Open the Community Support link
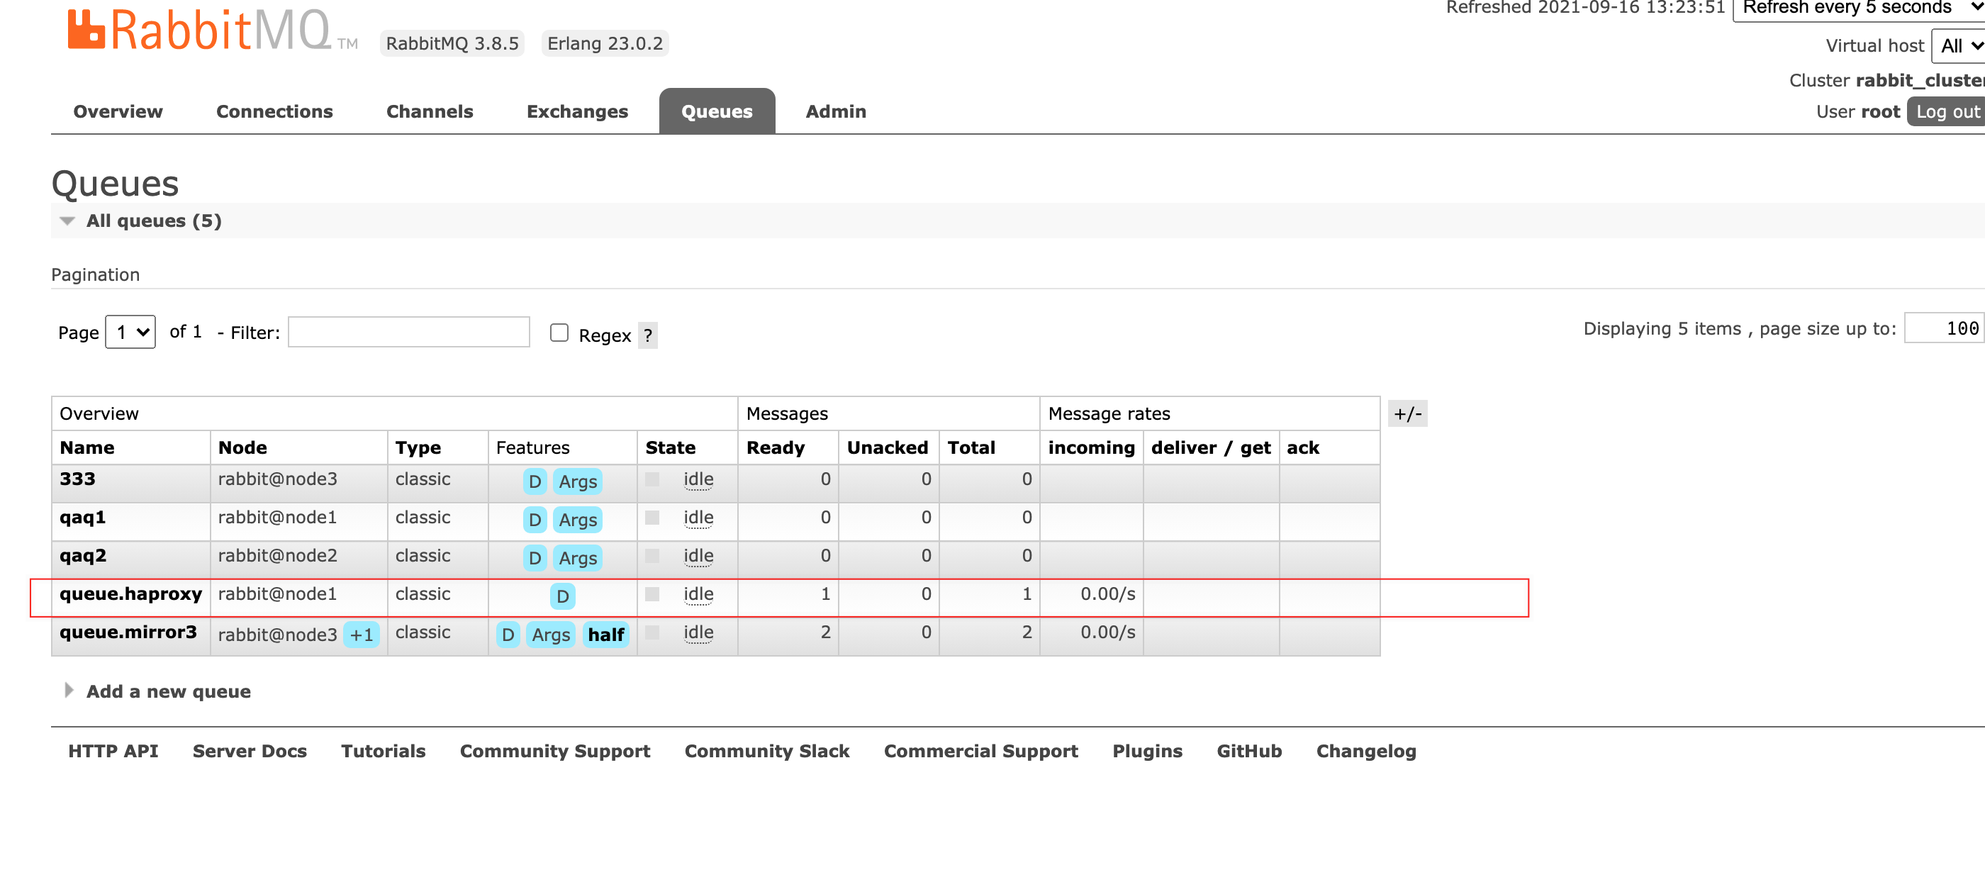1985x892 pixels. point(555,752)
